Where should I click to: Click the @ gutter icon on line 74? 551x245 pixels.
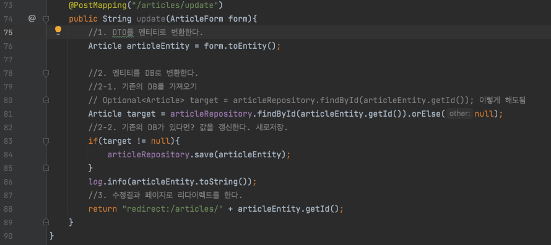[x=32, y=19]
